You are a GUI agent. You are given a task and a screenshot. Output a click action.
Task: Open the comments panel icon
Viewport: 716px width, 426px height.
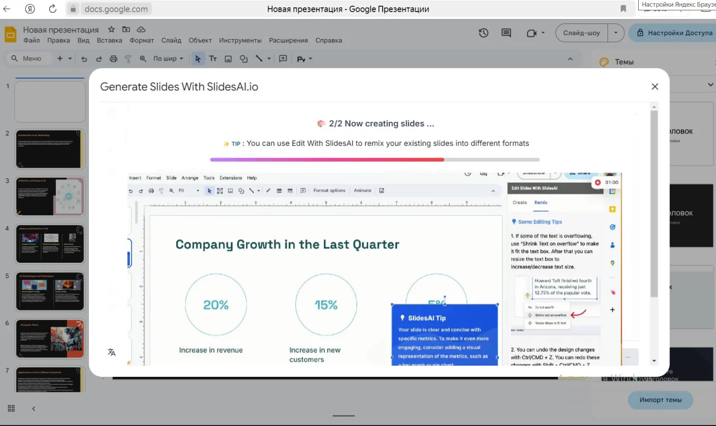506,33
